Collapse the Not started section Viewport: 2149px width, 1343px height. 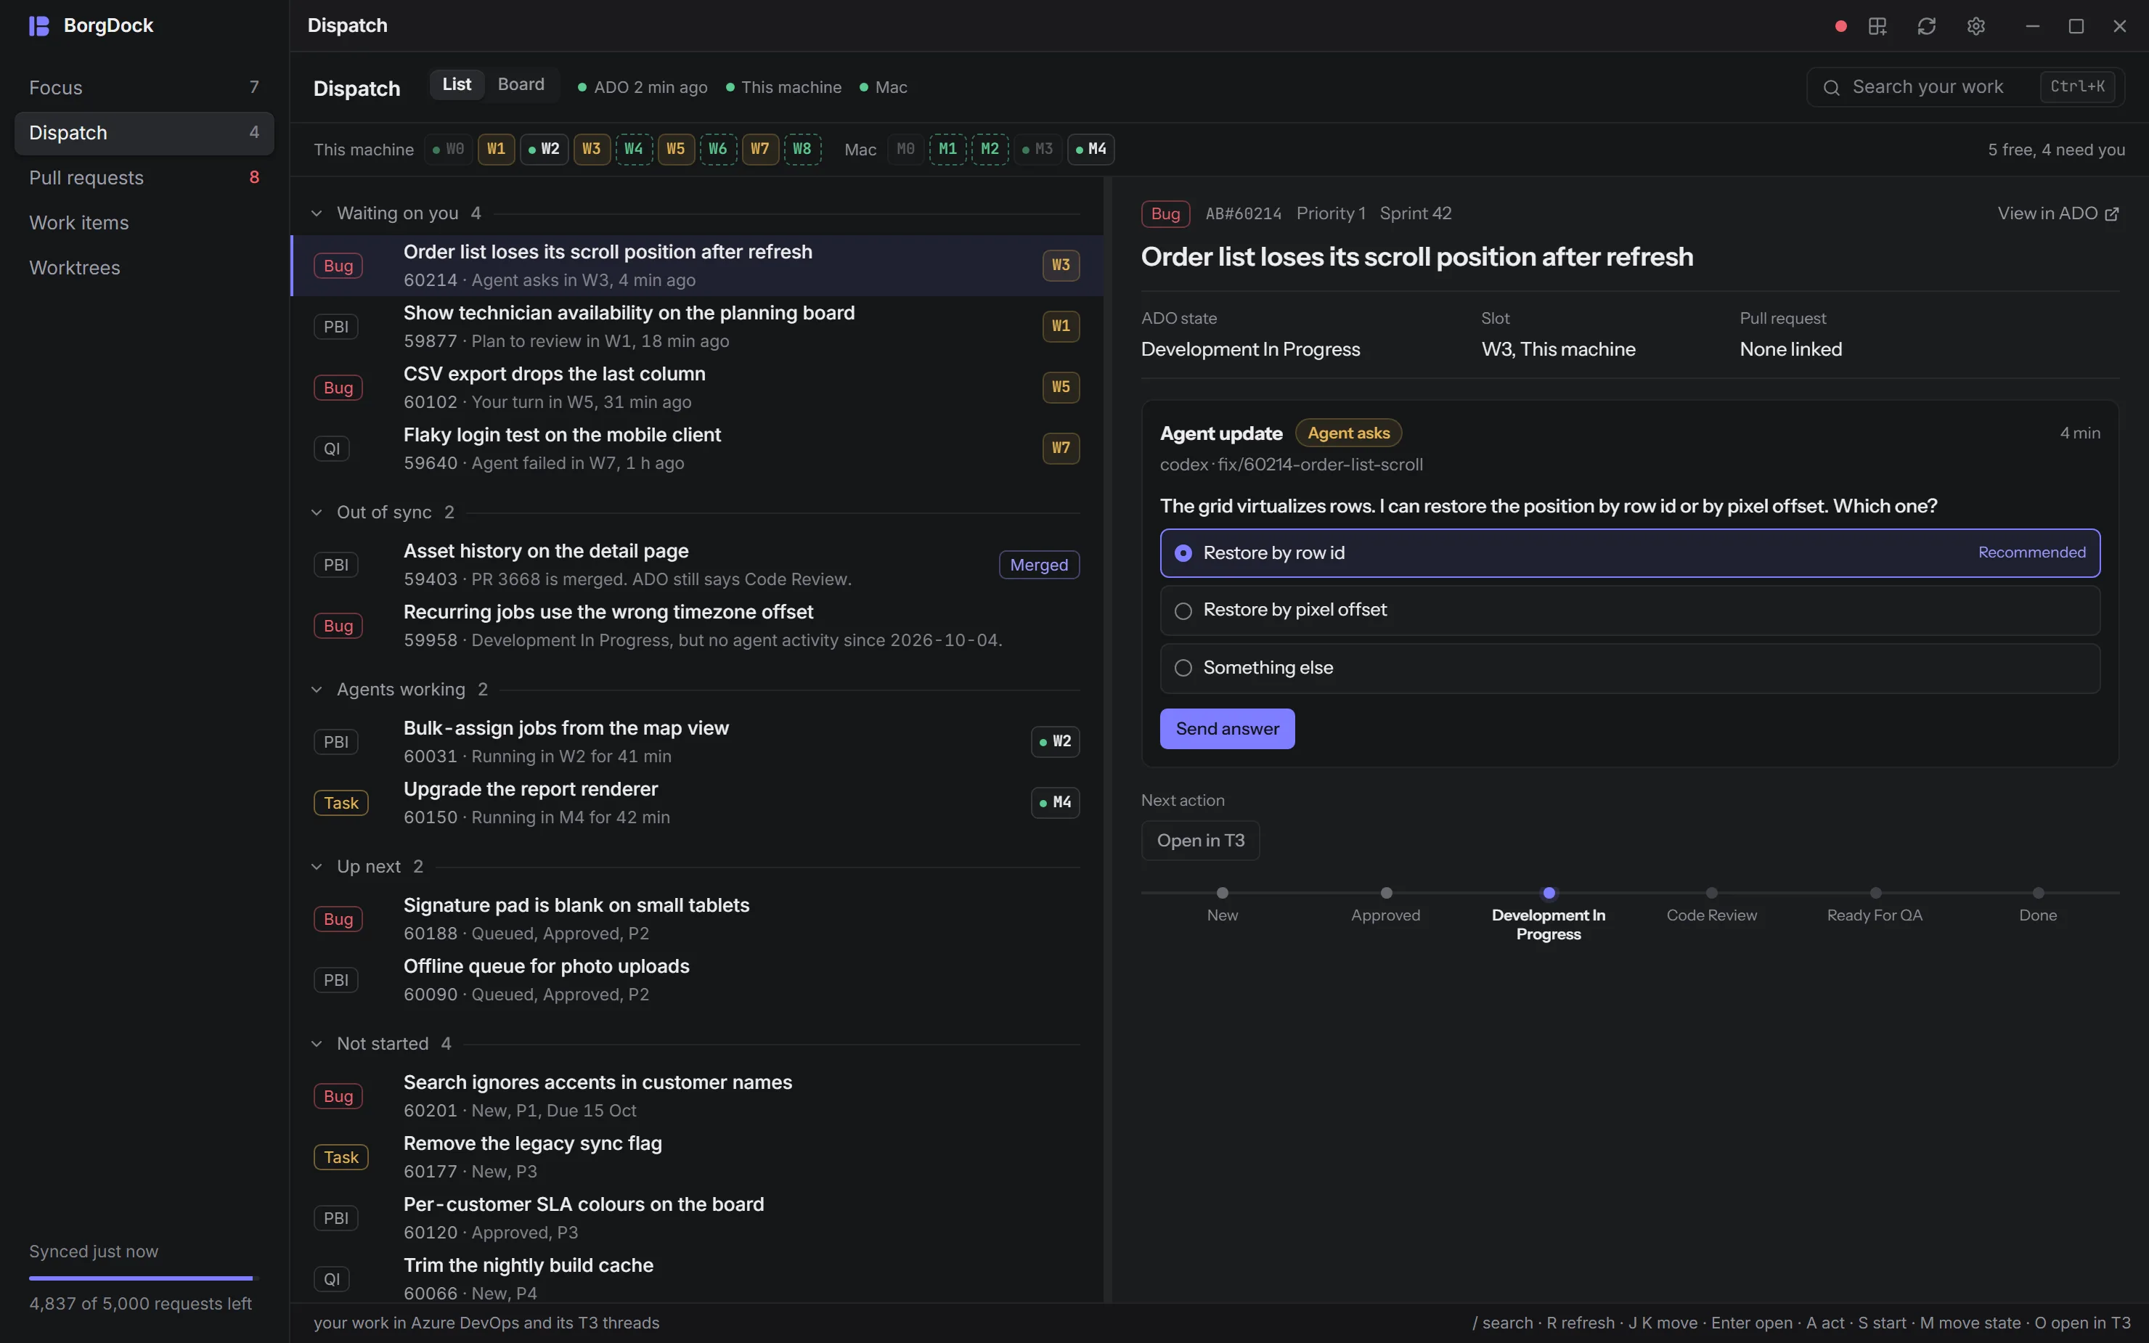click(316, 1044)
